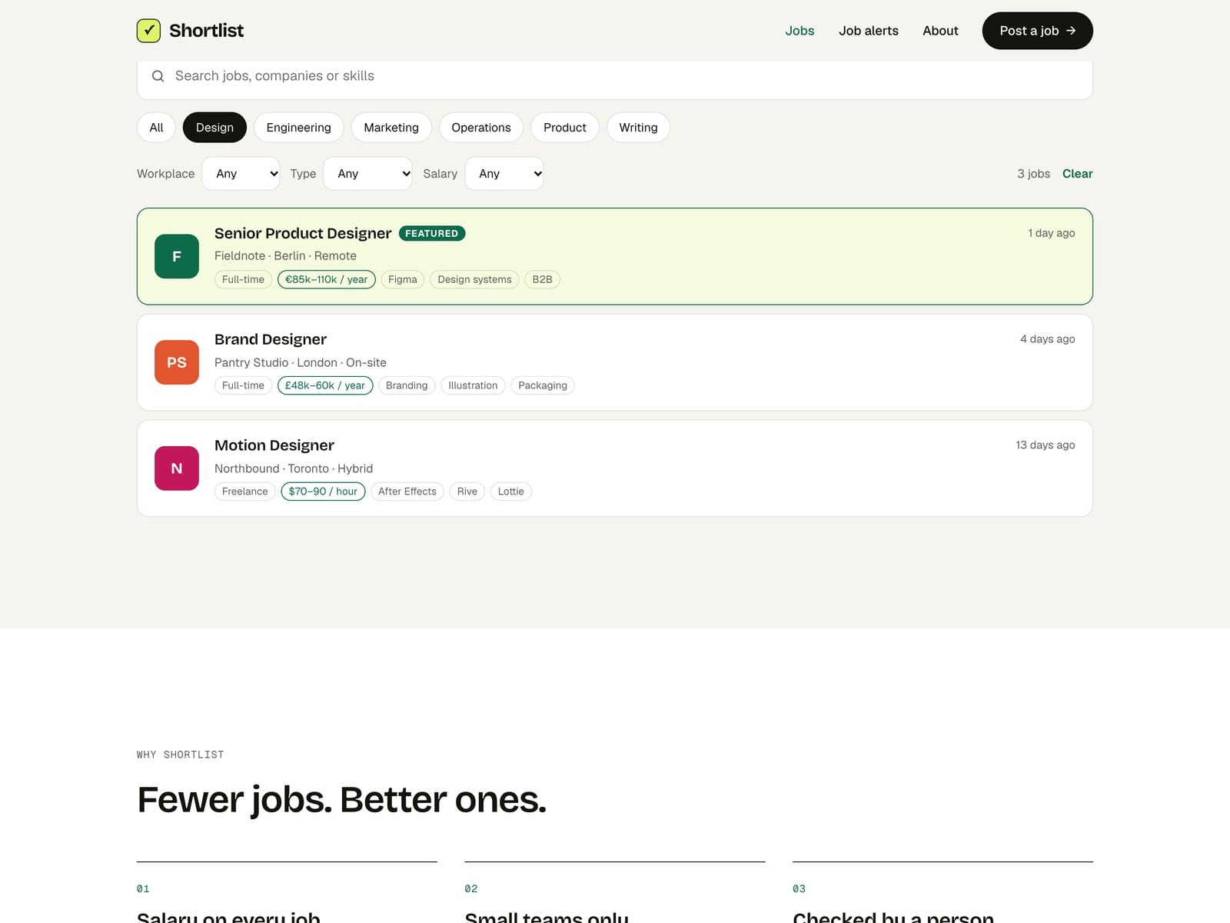Open the Pantry Studio orange PS logo
Screen dimensions: 1230x923
(x=177, y=362)
